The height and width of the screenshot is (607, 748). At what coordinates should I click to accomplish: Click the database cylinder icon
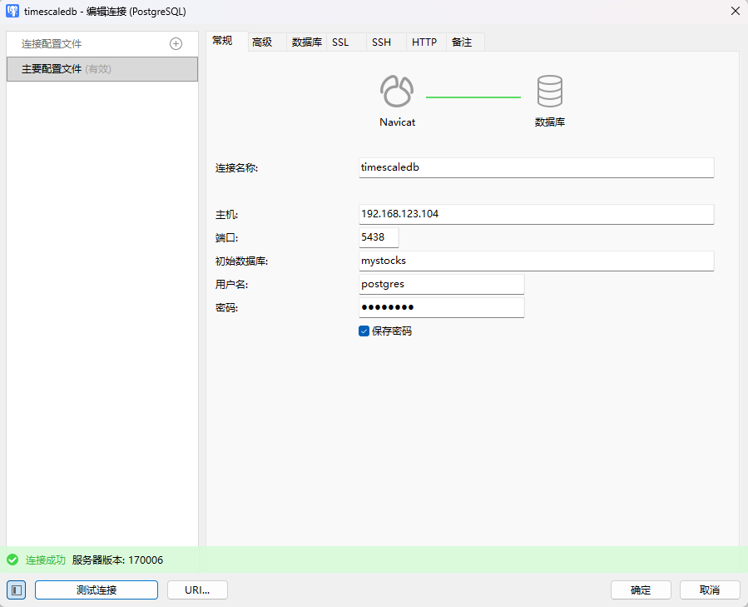click(549, 91)
